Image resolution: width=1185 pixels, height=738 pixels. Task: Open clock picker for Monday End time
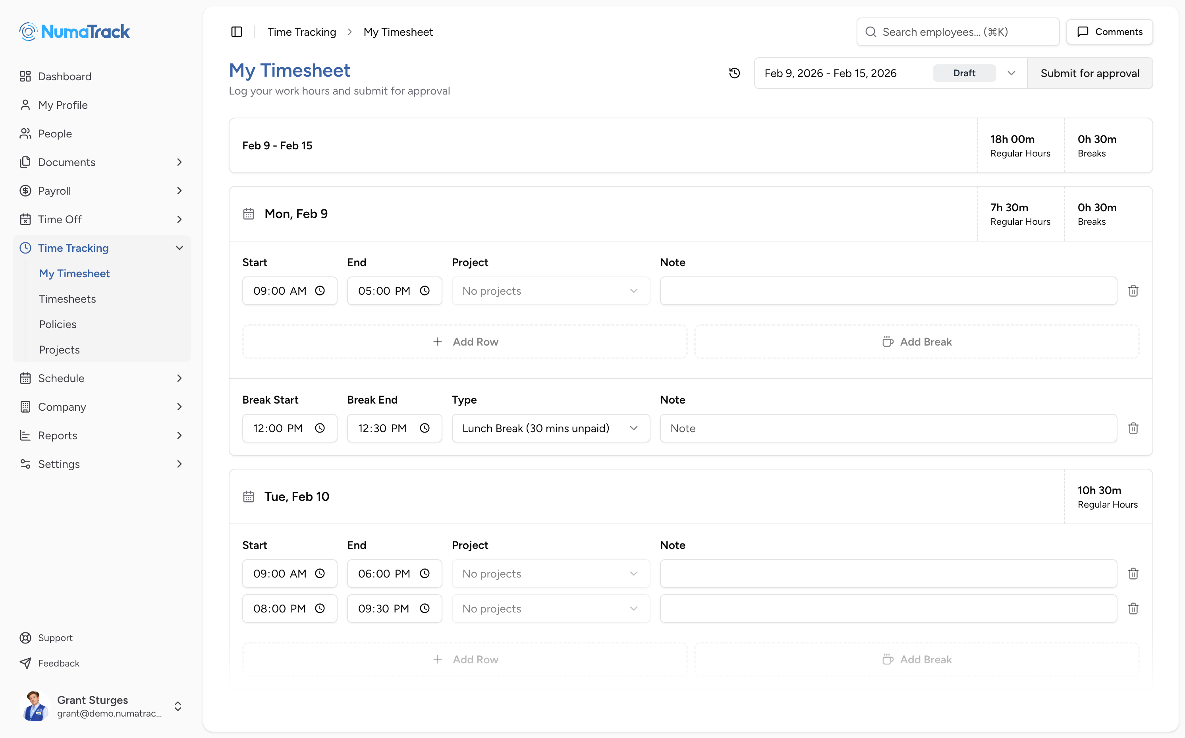[425, 291]
